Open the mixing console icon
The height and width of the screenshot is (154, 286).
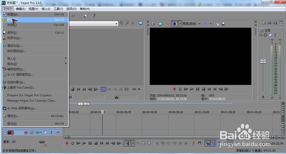tap(281, 23)
